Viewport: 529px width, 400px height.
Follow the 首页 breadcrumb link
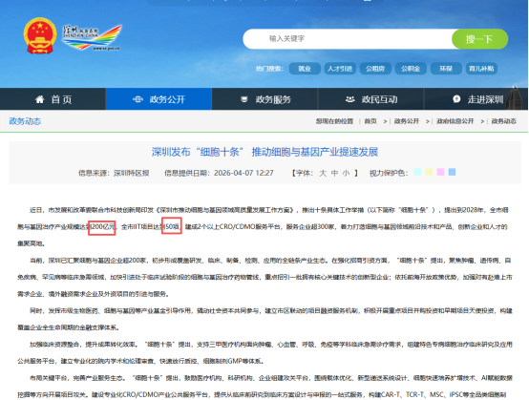pos(370,121)
